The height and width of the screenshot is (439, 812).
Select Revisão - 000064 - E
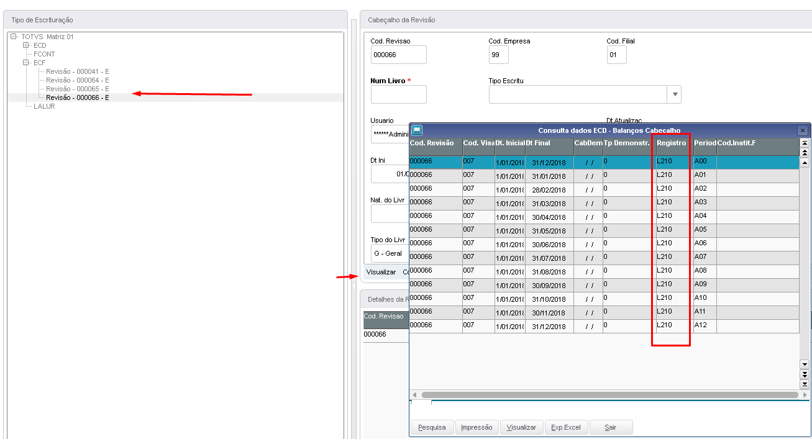pyautogui.click(x=78, y=80)
